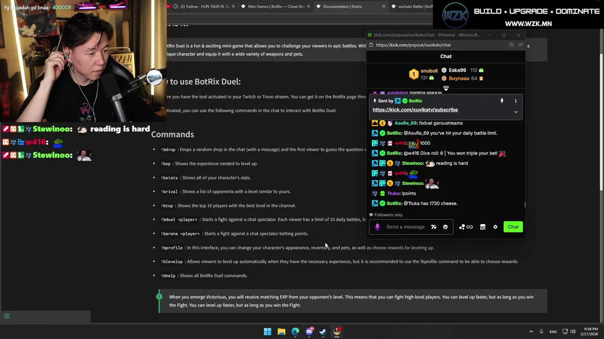Click the site info lock icon beside kick URL
Viewport: 604px width, 339px height.
tap(371, 45)
